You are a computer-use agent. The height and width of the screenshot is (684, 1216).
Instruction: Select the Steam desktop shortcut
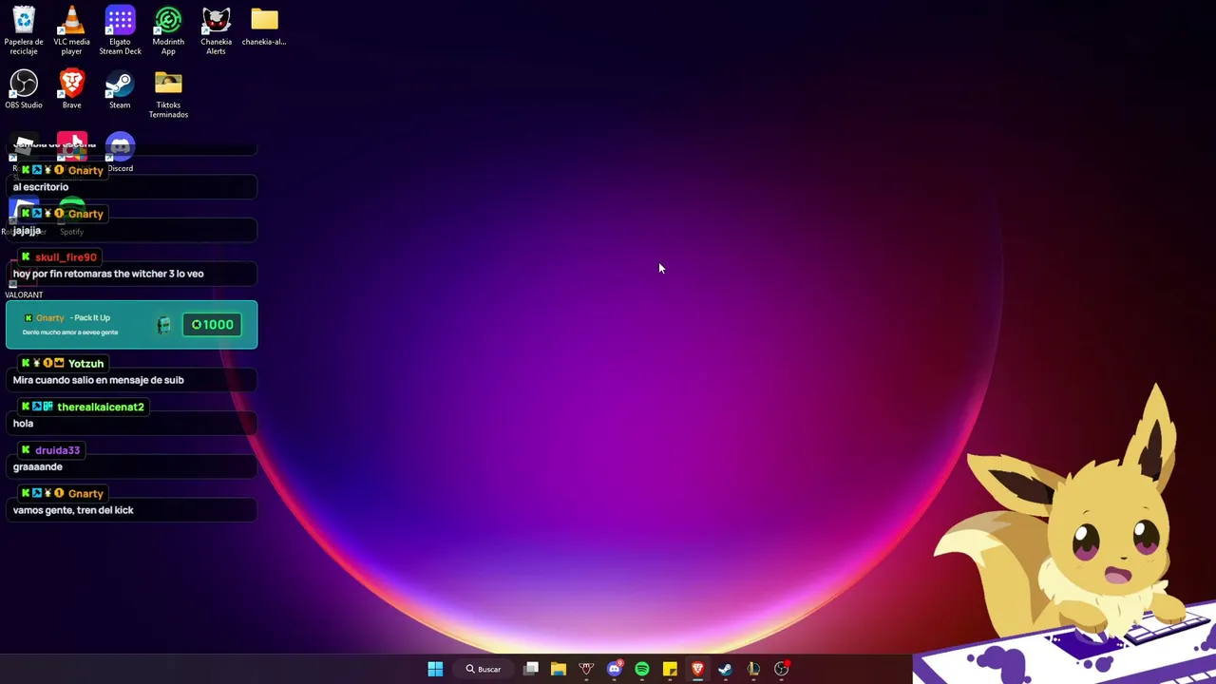[x=120, y=89]
